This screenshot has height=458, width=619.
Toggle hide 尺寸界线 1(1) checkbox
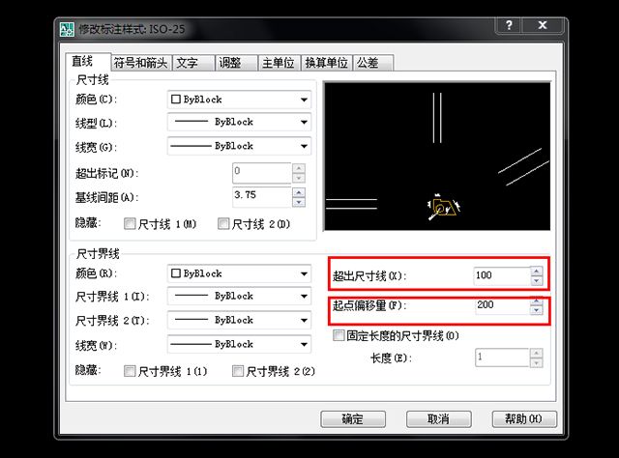tap(130, 371)
